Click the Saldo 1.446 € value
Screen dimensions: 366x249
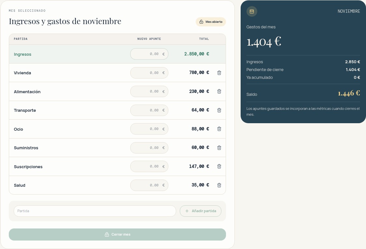(x=349, y=93)
